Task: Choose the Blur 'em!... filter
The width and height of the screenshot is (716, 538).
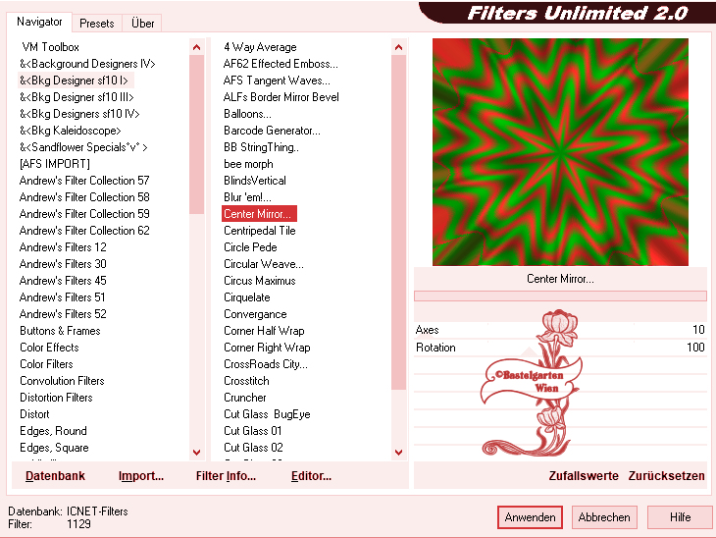Action: click(x=247, y=197)
